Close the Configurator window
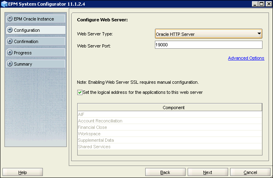The height and width of the screenshot is (178, 273). coord(269,4)
